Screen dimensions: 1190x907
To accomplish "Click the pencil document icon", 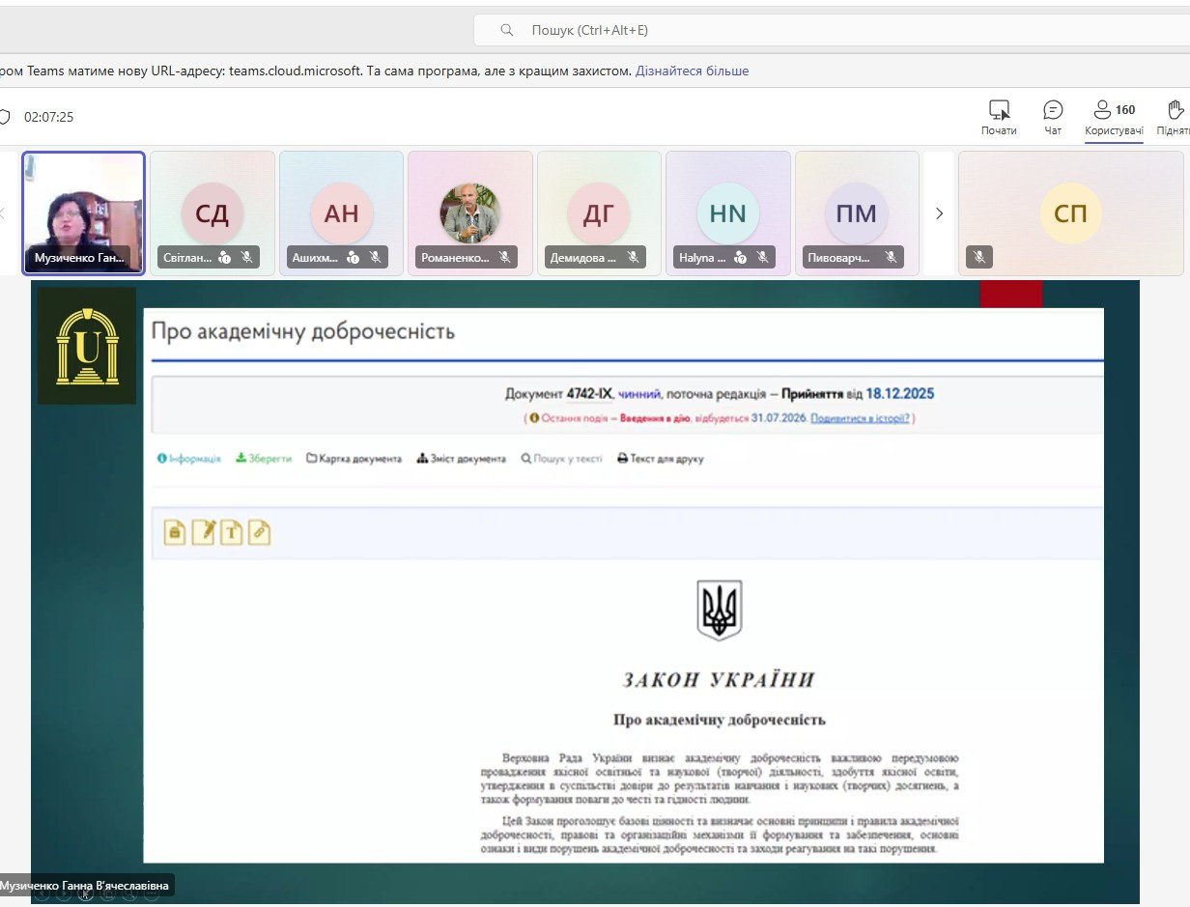I will tap(203, 532).
